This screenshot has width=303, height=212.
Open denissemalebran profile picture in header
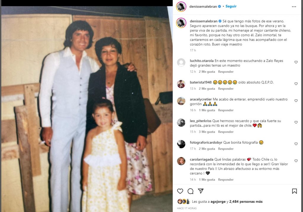pyautogui.click(x=181, y=7)
